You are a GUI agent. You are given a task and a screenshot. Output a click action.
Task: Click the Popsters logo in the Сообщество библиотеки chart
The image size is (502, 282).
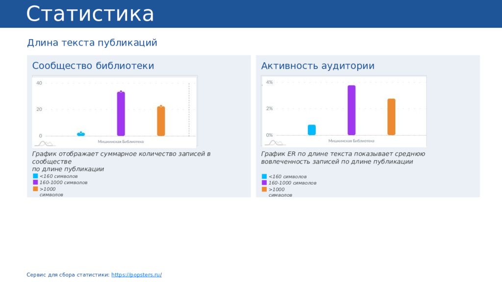pyautogui.click(x=45, y=143)
